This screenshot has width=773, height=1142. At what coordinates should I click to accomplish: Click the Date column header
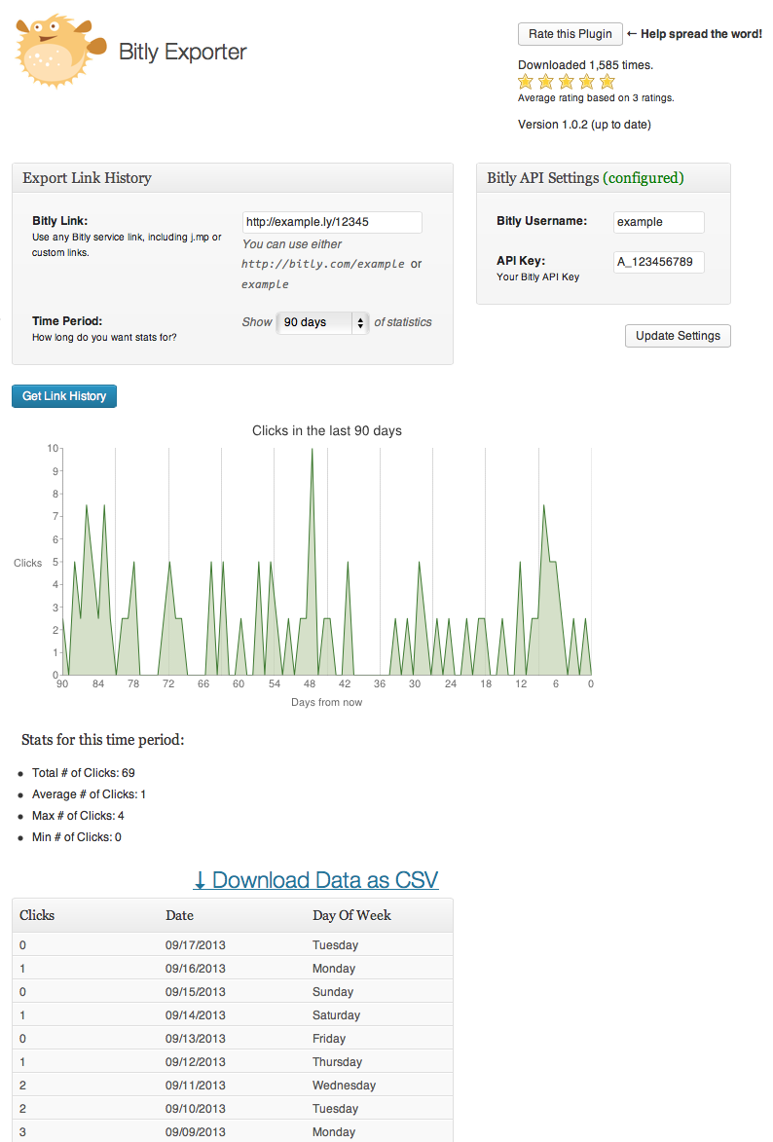(x=179, y=915)
